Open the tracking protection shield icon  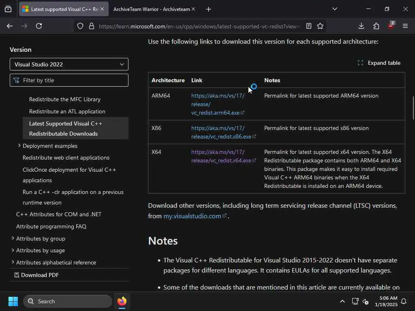tap(80, 26)
